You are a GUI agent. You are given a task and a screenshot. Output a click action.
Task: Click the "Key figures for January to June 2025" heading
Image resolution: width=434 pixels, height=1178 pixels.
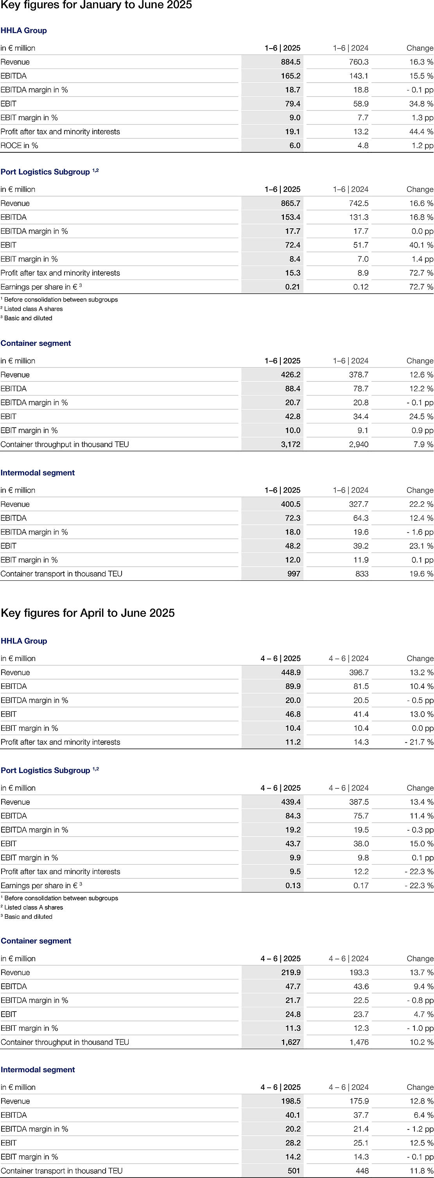pos(96,5)
